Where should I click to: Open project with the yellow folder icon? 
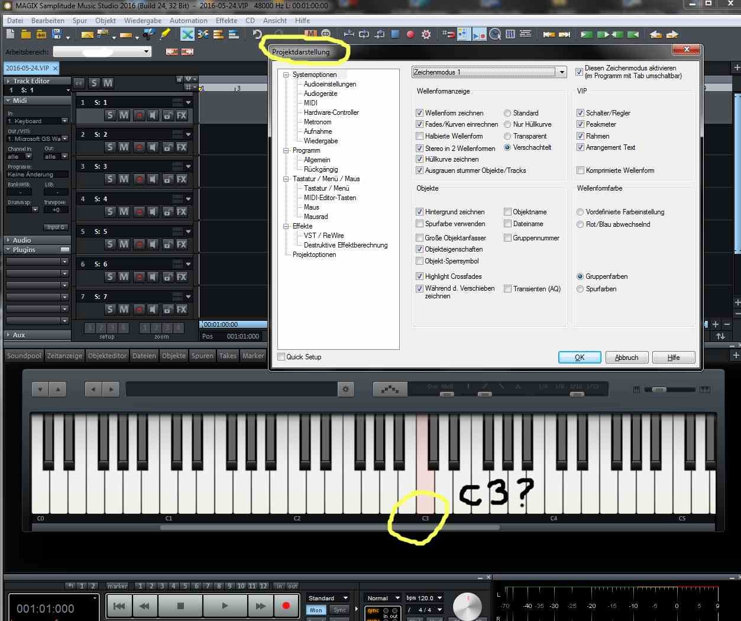[x=26, y=35]
